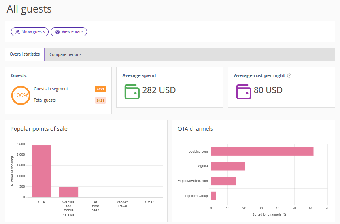340x224 pixels.
Task: Click the green wallet Average spend icon
Action: 132,91
